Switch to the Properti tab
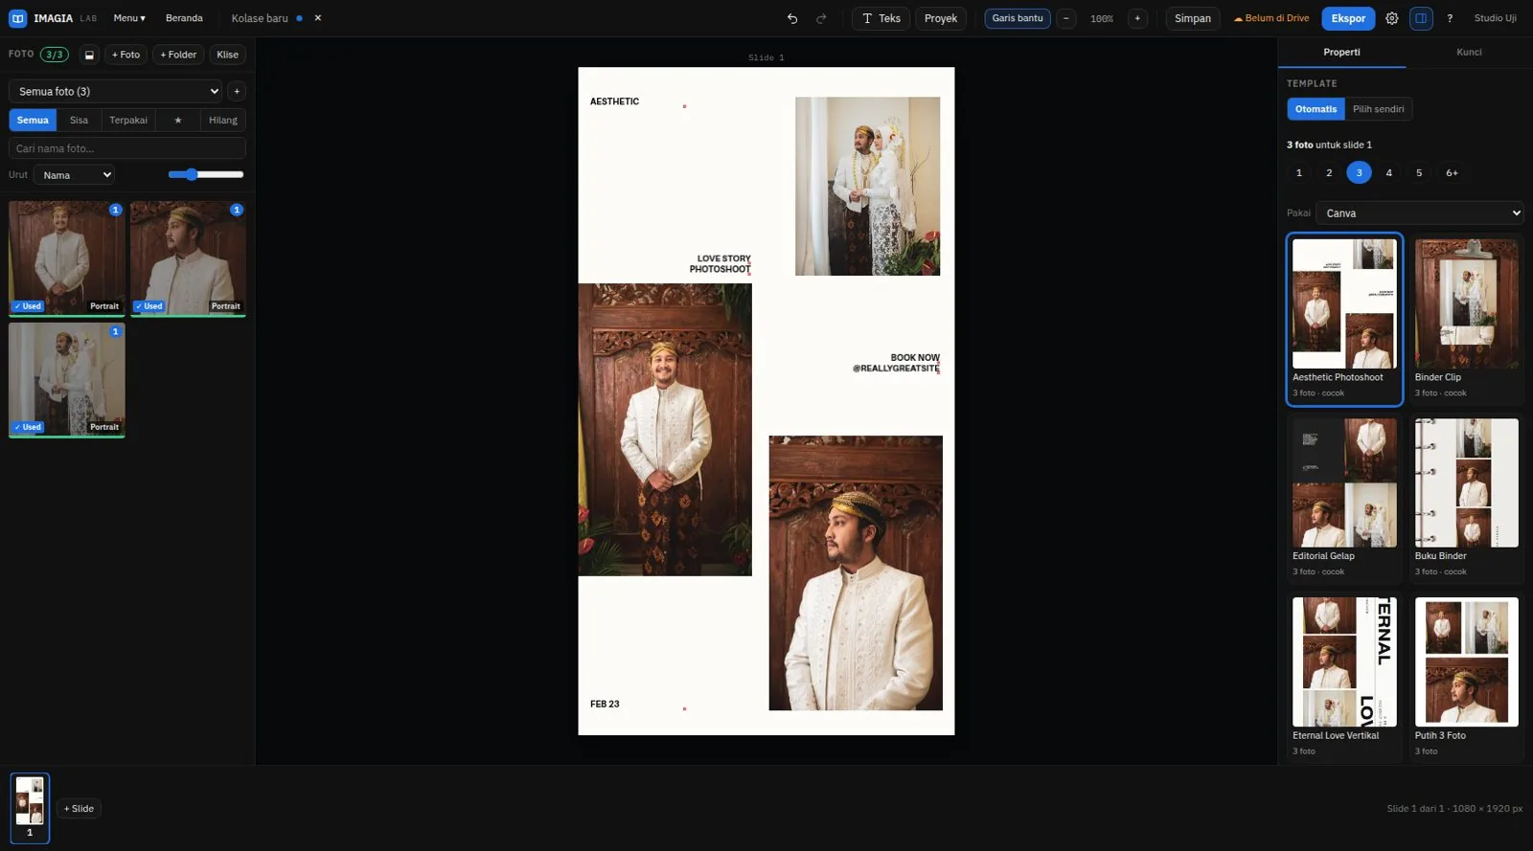This screenshot has width=1533, height=851. (1341, 53)
